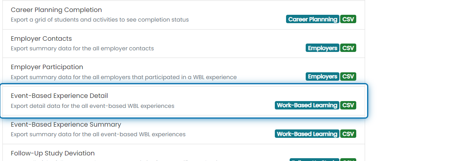Select the Career Plannning category badge
This screenshot has height=161, width=475.
[x=313, y=19]
